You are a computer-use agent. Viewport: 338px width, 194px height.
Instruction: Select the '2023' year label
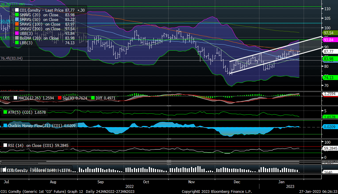[x=290, y=186]
